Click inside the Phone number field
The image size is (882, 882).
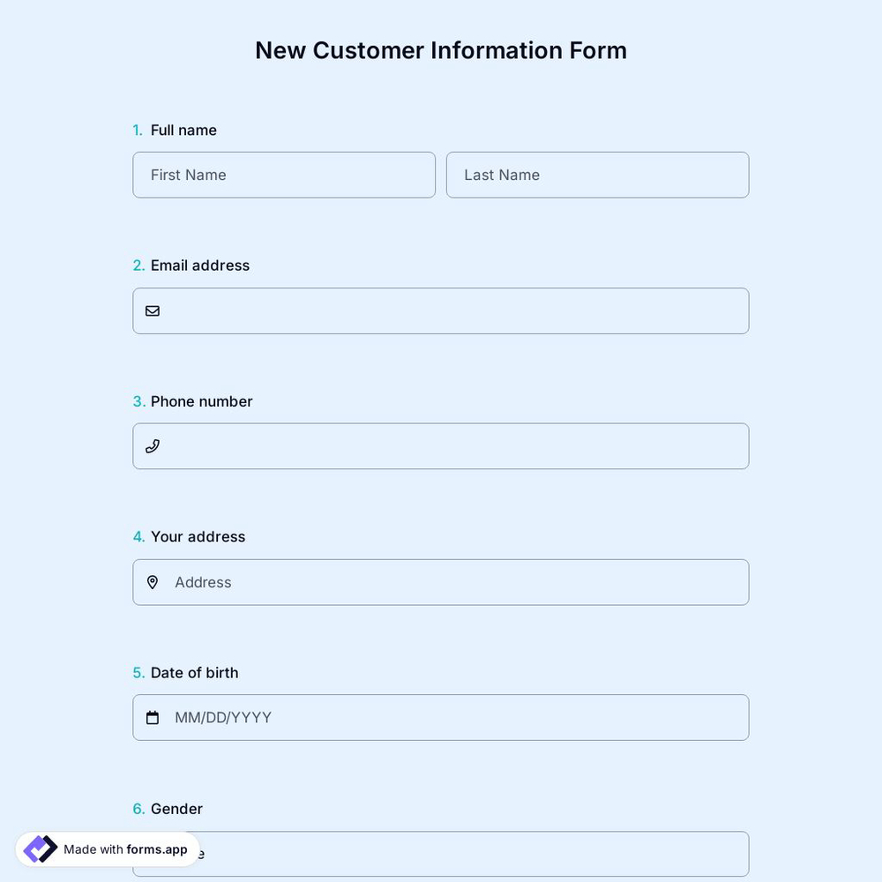coord(441,445)
